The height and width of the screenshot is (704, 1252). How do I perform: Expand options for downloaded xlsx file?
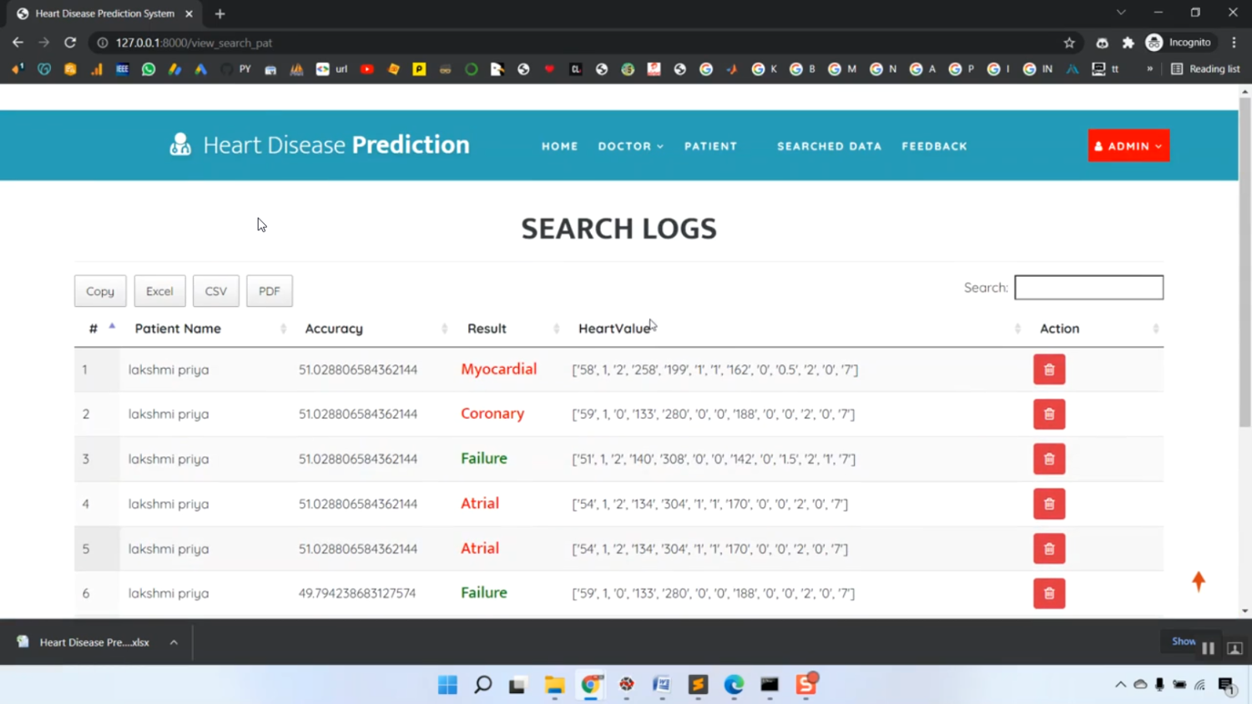174,642
